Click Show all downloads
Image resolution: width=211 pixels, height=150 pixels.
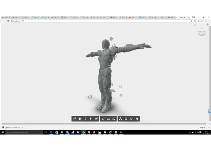pos(202,127)
